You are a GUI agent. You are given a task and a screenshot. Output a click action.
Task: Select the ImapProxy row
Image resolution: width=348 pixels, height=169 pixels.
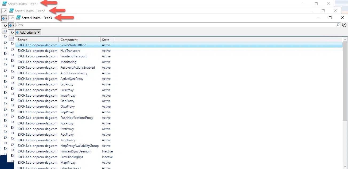click(179, 96)
